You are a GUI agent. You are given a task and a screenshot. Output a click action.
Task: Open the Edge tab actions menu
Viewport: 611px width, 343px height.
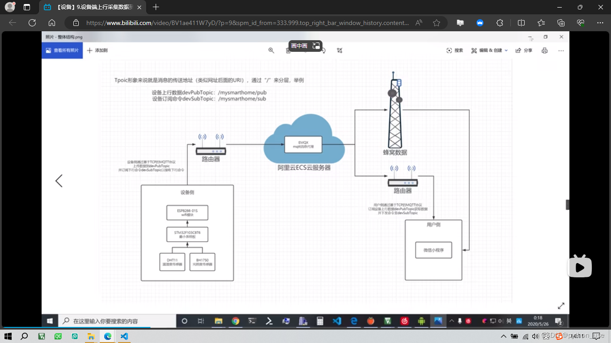27,7
